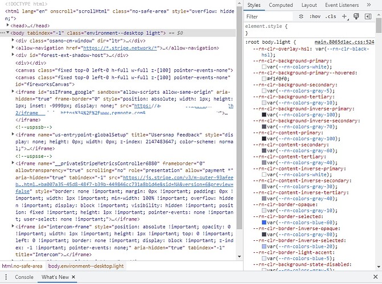Open the Layout tab

click(309, 5)
